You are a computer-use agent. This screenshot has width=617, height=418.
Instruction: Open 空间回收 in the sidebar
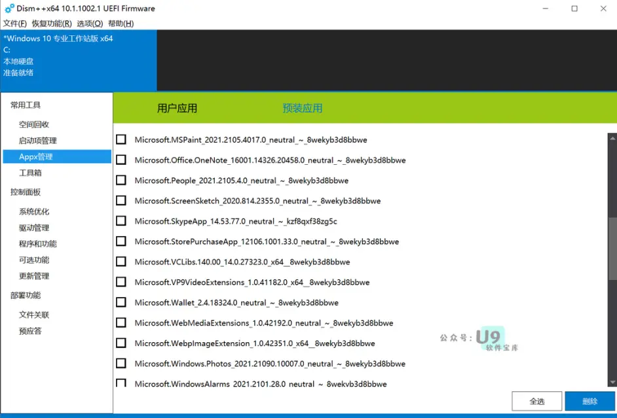(34, 124)
